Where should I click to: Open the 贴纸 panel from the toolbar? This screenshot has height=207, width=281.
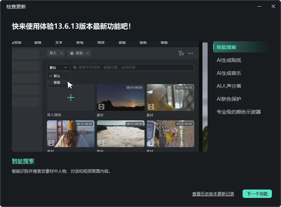pos(143,42)
